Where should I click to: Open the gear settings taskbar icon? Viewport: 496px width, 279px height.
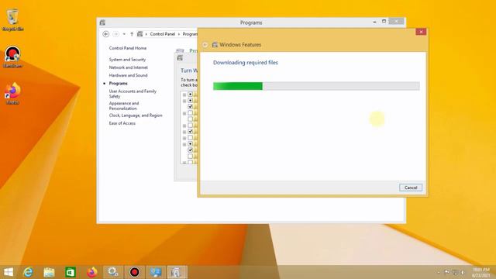tap(113, 272)
